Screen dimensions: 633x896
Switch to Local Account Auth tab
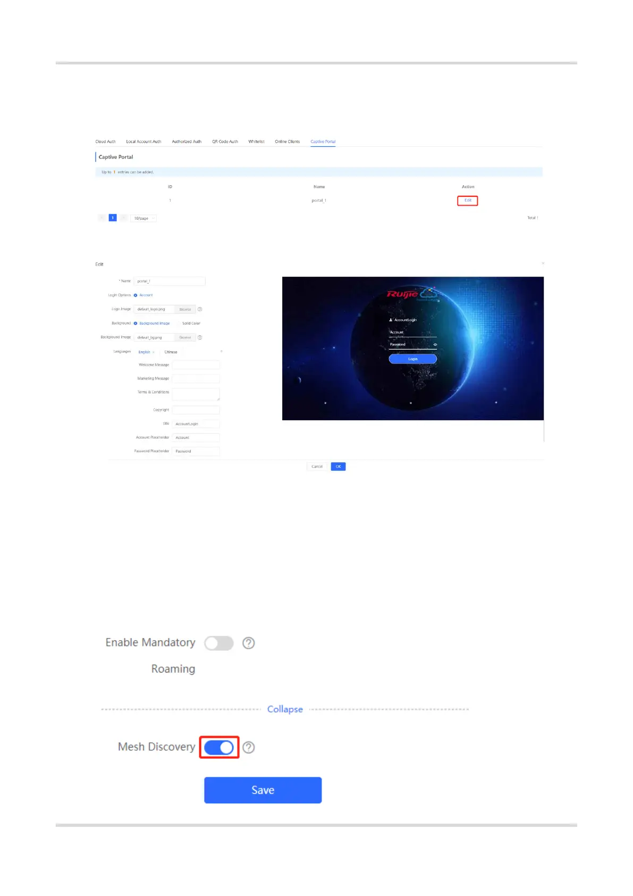144,142
